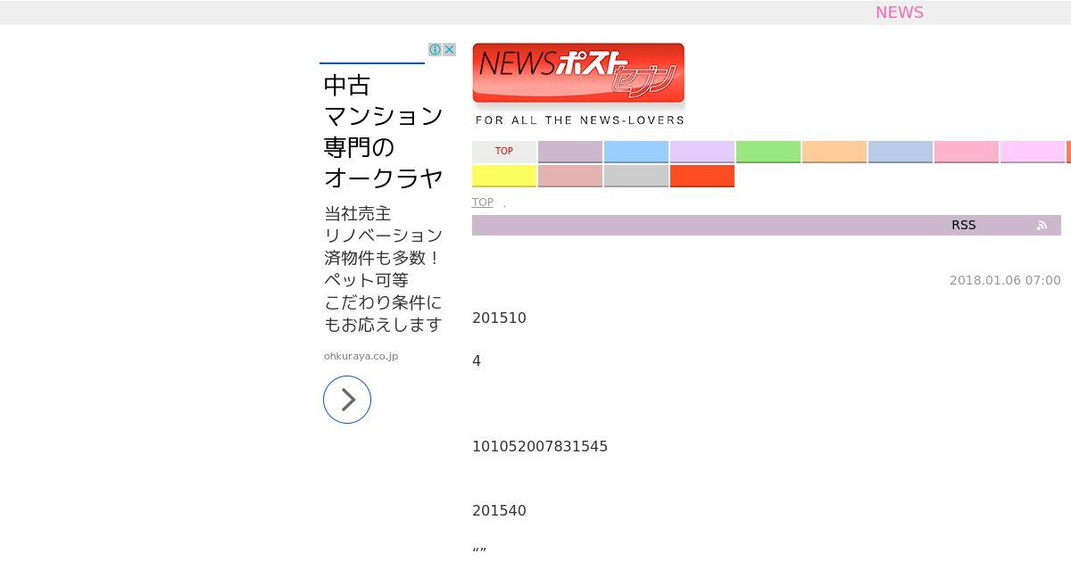Select the gray second-row navigation tab
The width and height of the screenshot is (1071, 562).
click(636, 176)
